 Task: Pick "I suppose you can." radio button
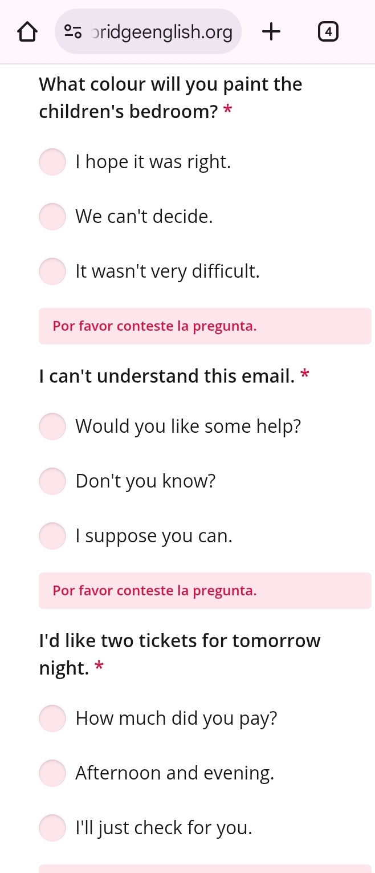coord(52,536)
